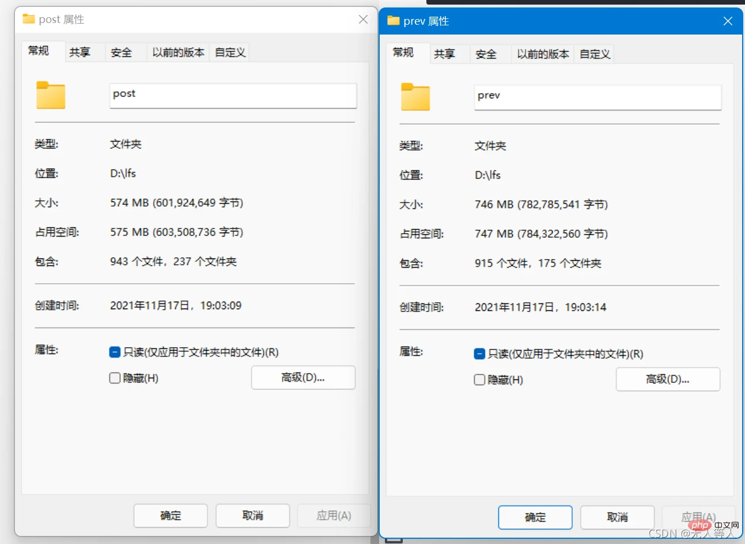The height and width of the screenshot is (544, 745).
Task: Close the post 属性 dialog window
Action: click(x=363, y=20)
